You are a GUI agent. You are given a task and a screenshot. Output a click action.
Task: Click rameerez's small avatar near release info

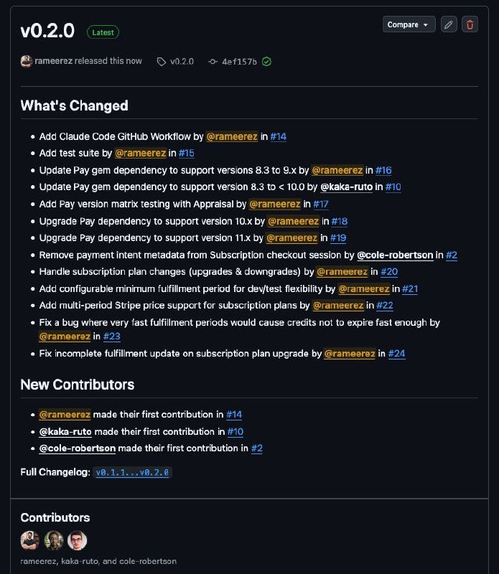pyautogui.click(x=27, y=61)
